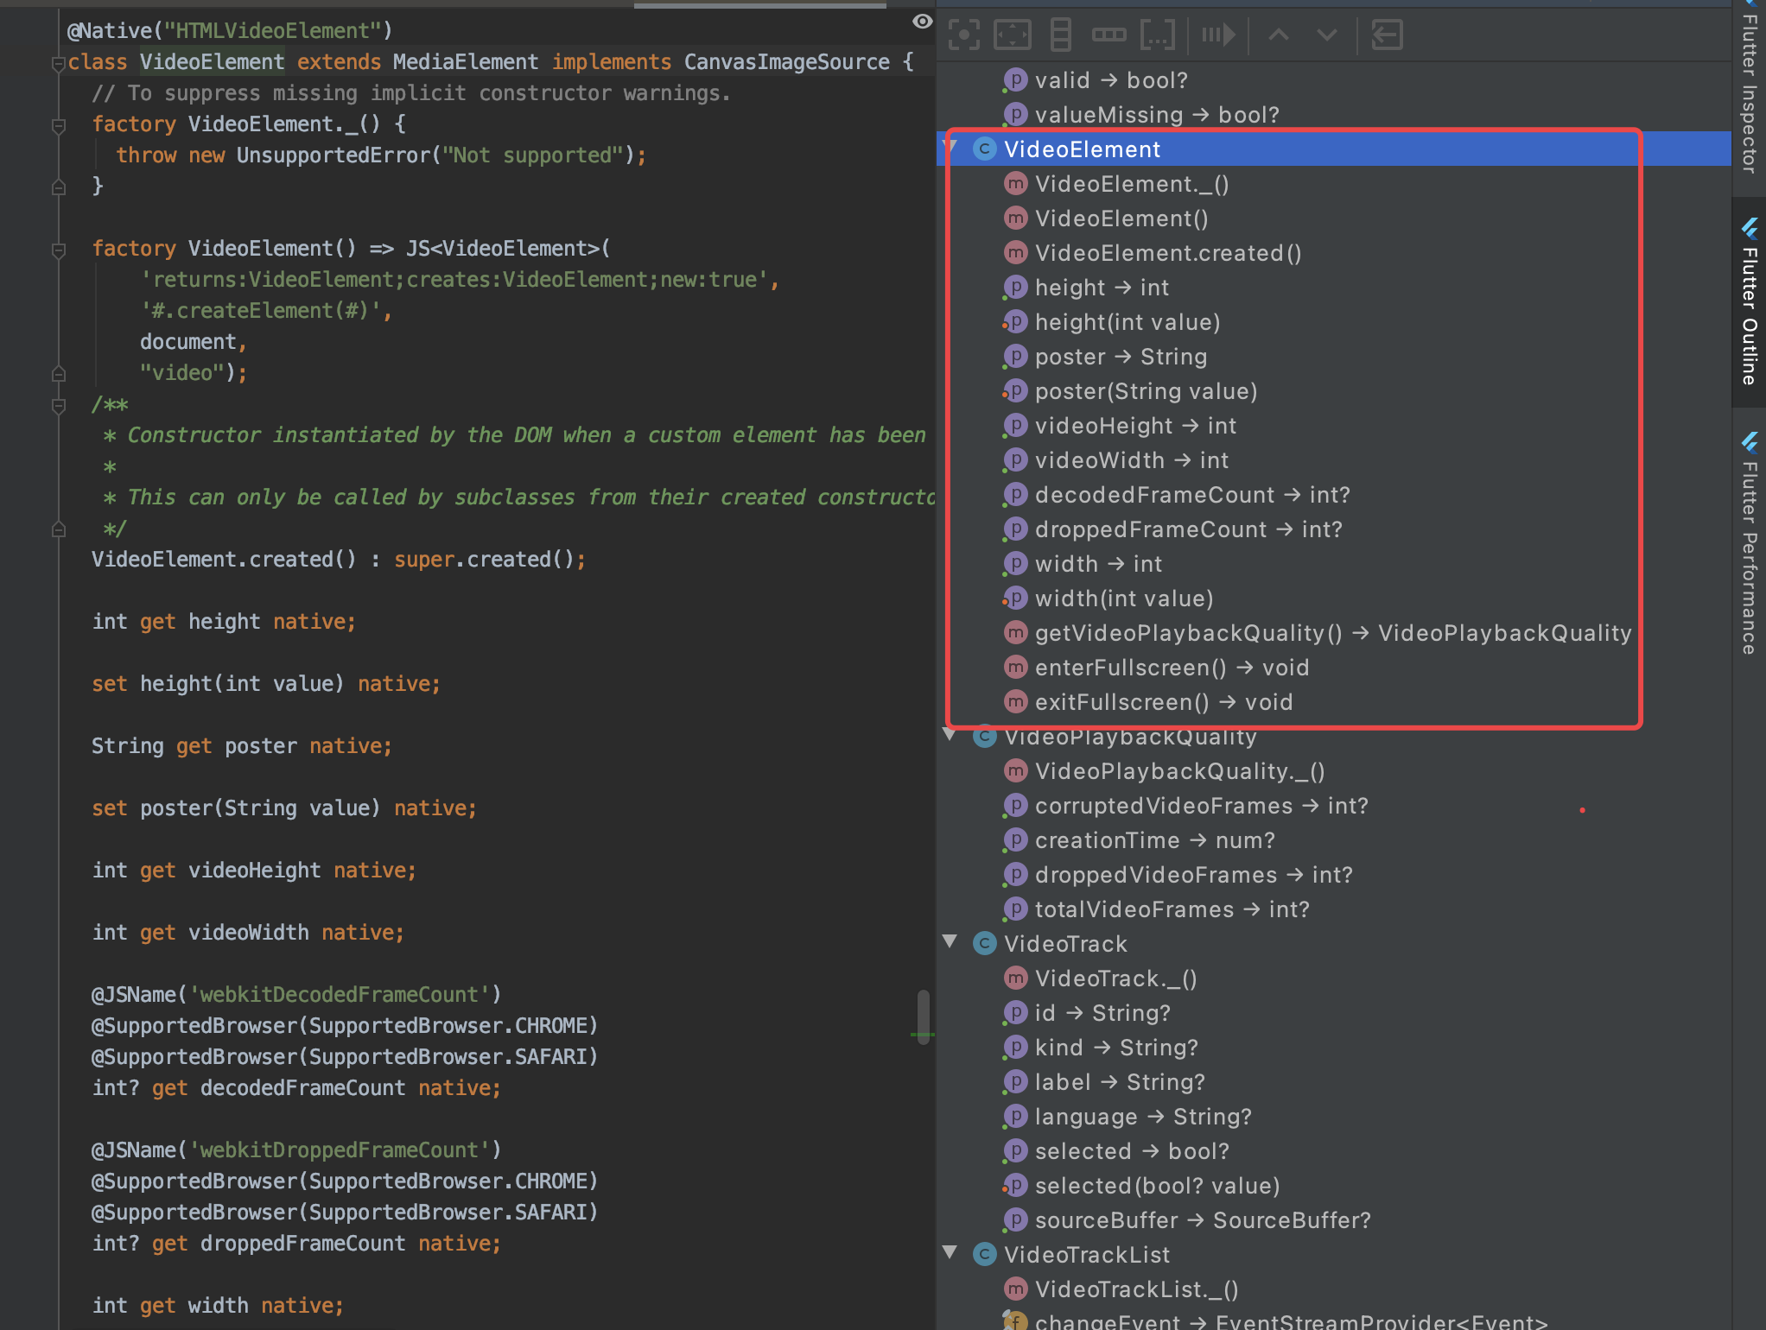The image size is (1766, 1330).
Task: Select the Wrap with Padding action
Action: click(x=1012, y=35)
